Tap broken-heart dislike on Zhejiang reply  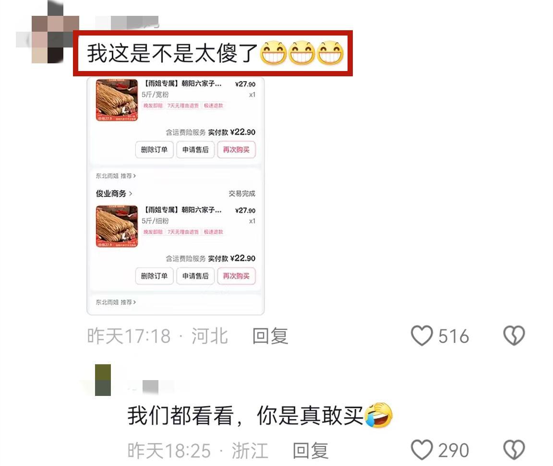point(514,450)
